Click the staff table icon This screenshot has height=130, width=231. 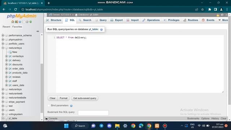tap(10, 81)
